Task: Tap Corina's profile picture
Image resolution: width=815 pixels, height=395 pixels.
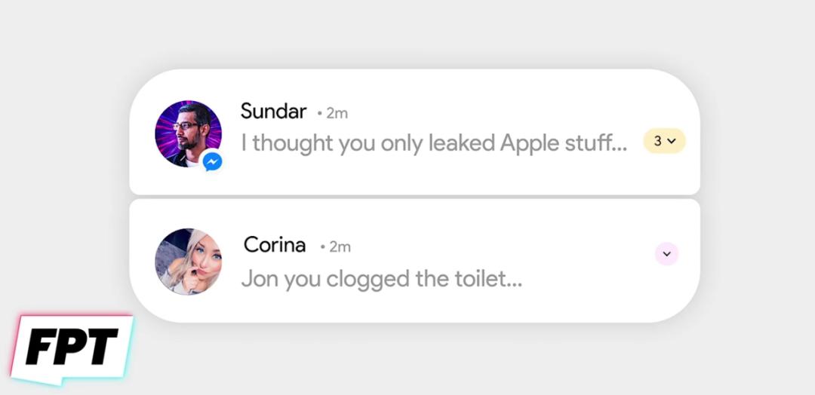Action: coord(188,261)
